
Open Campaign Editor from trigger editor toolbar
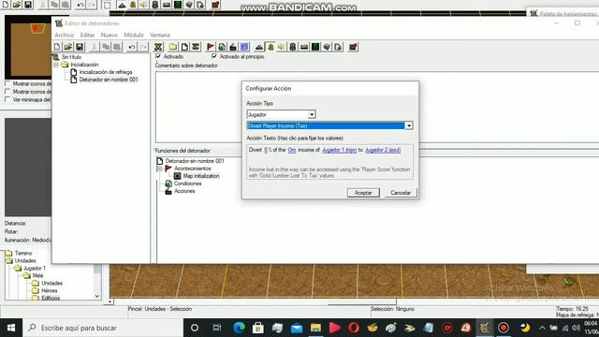304,47
